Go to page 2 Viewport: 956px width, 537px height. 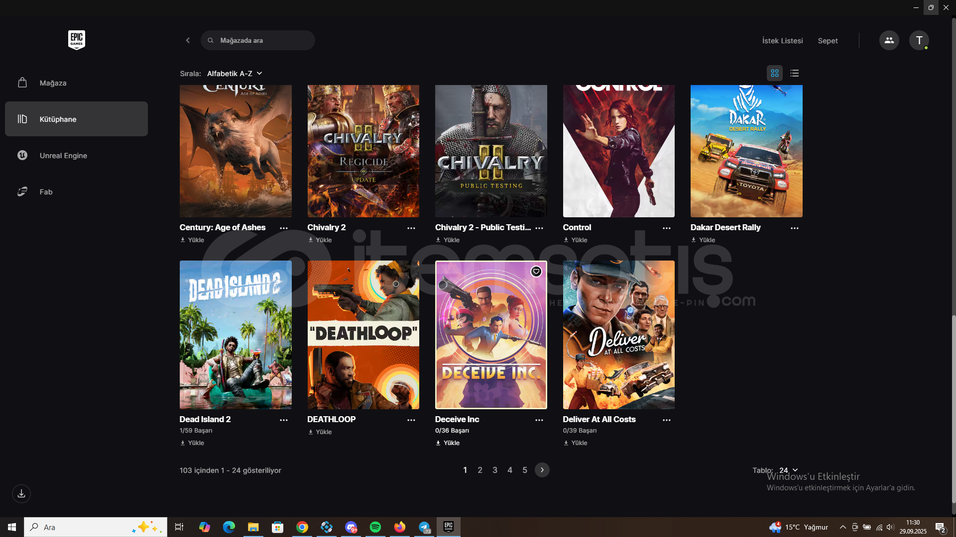click(x=480, y=470)
